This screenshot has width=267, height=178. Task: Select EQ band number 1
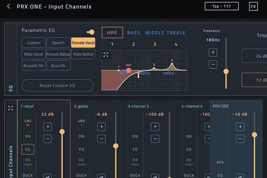(112, 44)
